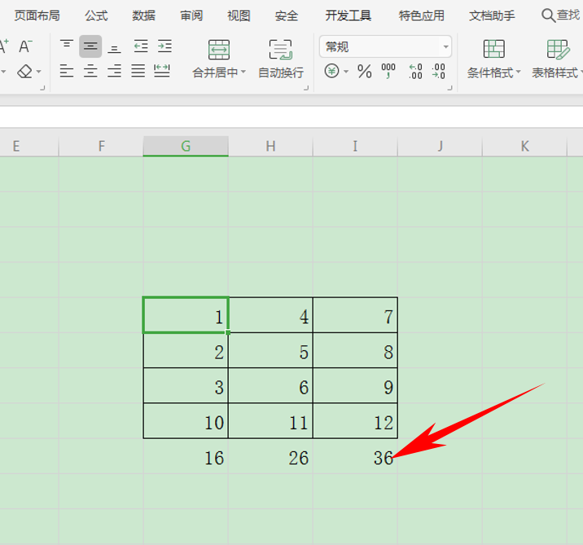Select column E header
The width and height of the screenshot is (583, 545).
(x=29, y=146)
